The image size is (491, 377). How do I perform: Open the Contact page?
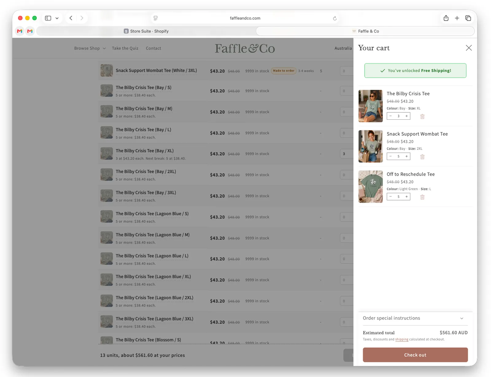153,48
